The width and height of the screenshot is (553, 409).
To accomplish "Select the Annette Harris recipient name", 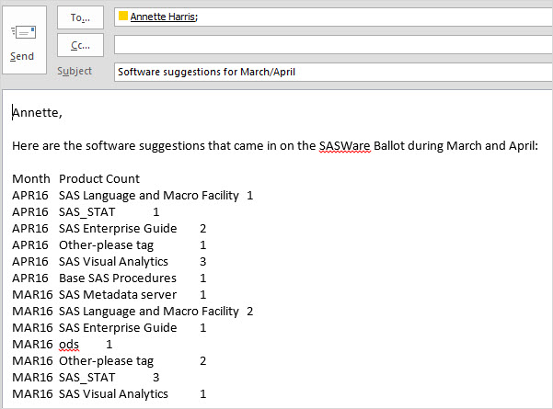I will tap(160, 17).
